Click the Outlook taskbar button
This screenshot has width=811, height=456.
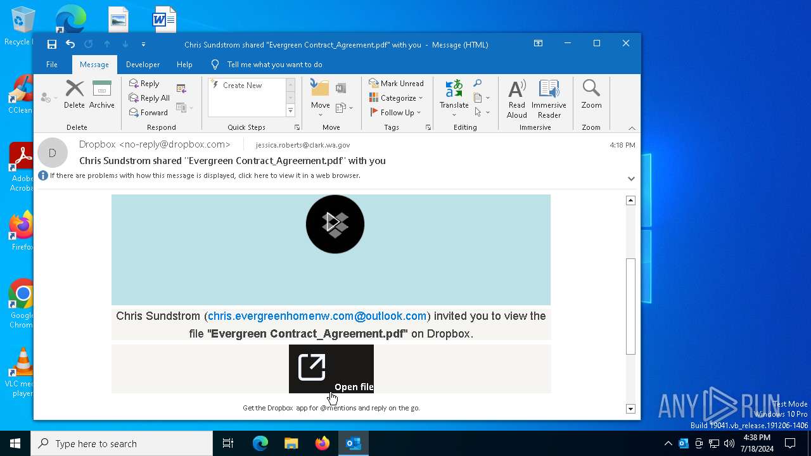tap(354, 443)
